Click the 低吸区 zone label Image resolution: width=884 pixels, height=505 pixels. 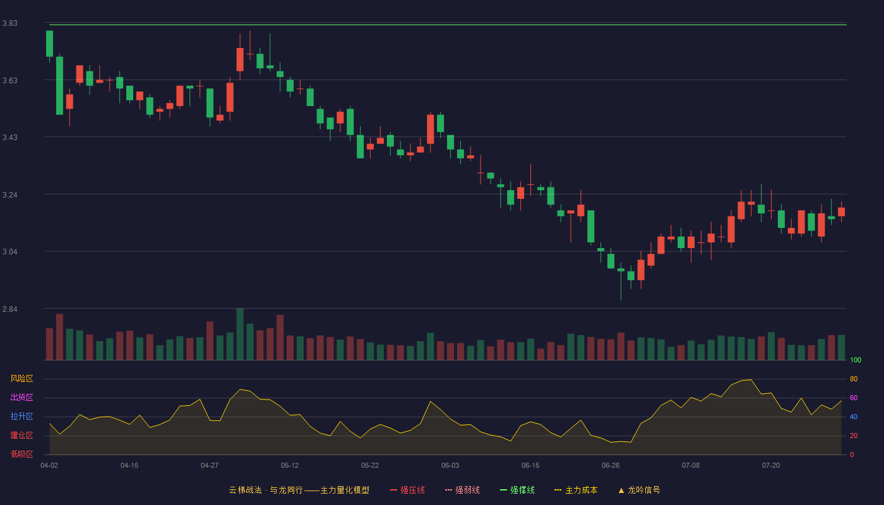click(21, 454)
